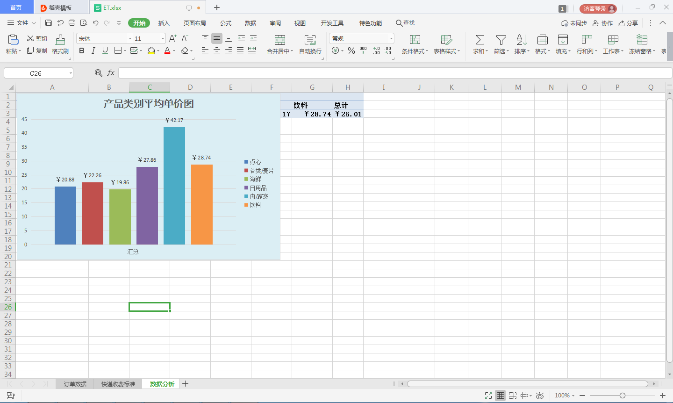Click the 协作 collaborate button
Image resolution: width=673 pixels, height=403 pixels.
(602, 23)
